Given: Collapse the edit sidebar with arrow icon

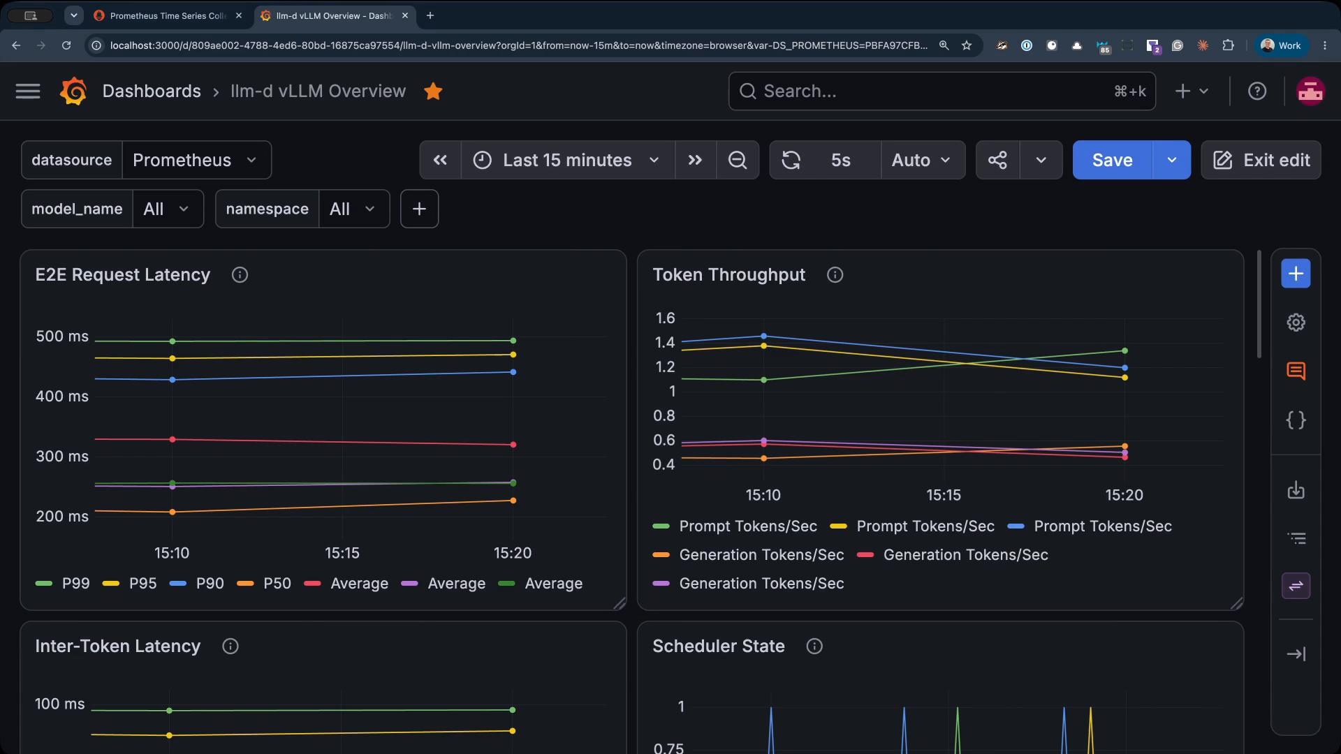Looking at the screenshot, I should pyautogui.click(x=1296, y=654).
